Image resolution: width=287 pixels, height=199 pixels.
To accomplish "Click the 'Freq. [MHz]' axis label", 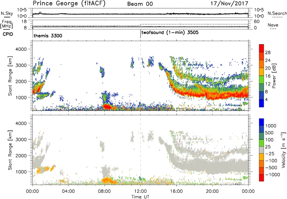I will click(x=6, y=24).
